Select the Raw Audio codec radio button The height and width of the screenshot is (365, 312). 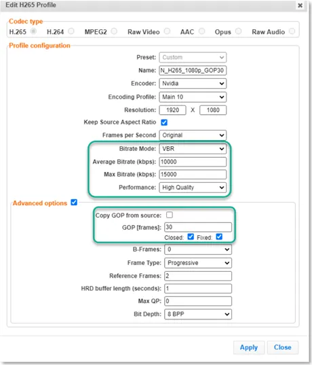(292, 31)
